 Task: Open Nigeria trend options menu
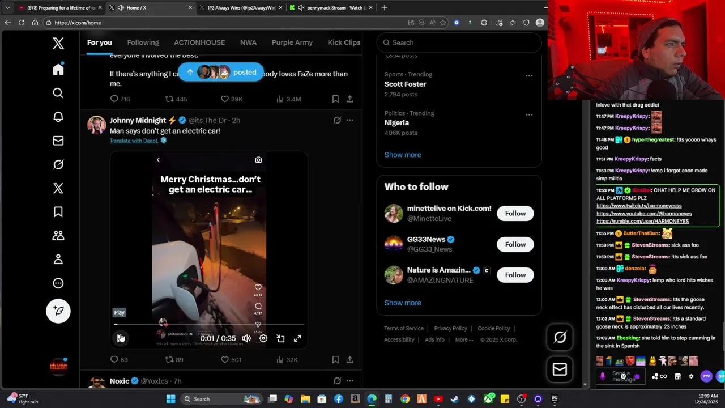click(529, 114)
